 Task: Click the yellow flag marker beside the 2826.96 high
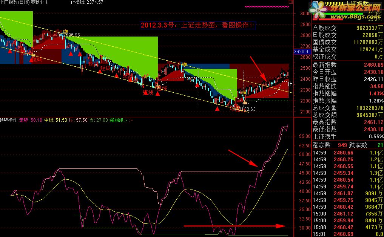(x=65, y=31)
